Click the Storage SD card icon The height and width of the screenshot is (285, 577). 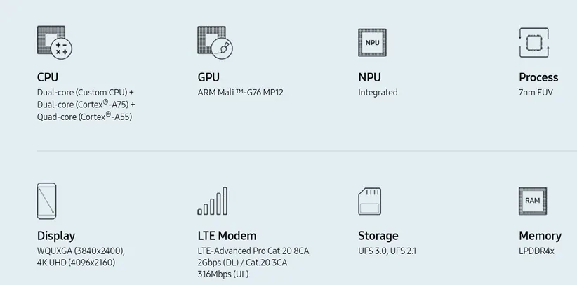point(370,201)
